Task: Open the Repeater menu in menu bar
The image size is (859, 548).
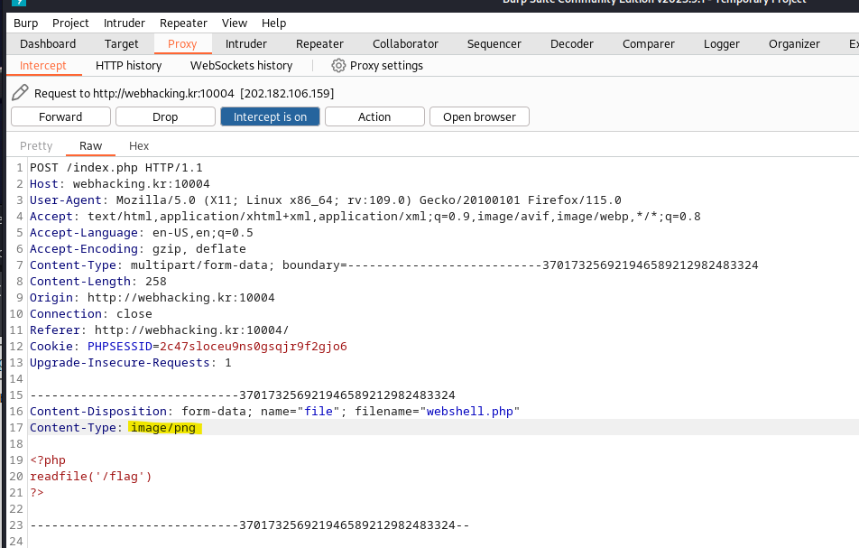Action: click(x=183, y=23)
